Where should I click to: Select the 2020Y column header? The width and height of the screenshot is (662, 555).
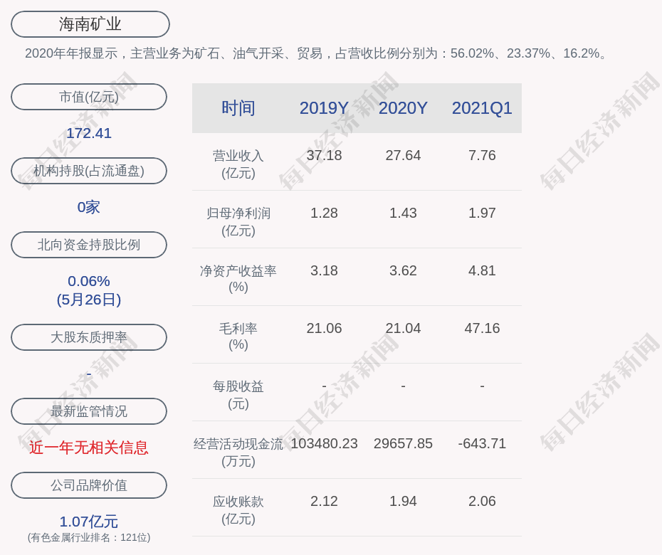pos(403,108)
